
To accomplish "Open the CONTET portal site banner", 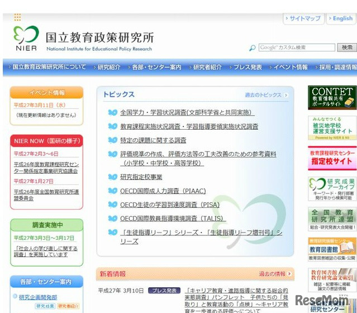I will coord(332,97).
